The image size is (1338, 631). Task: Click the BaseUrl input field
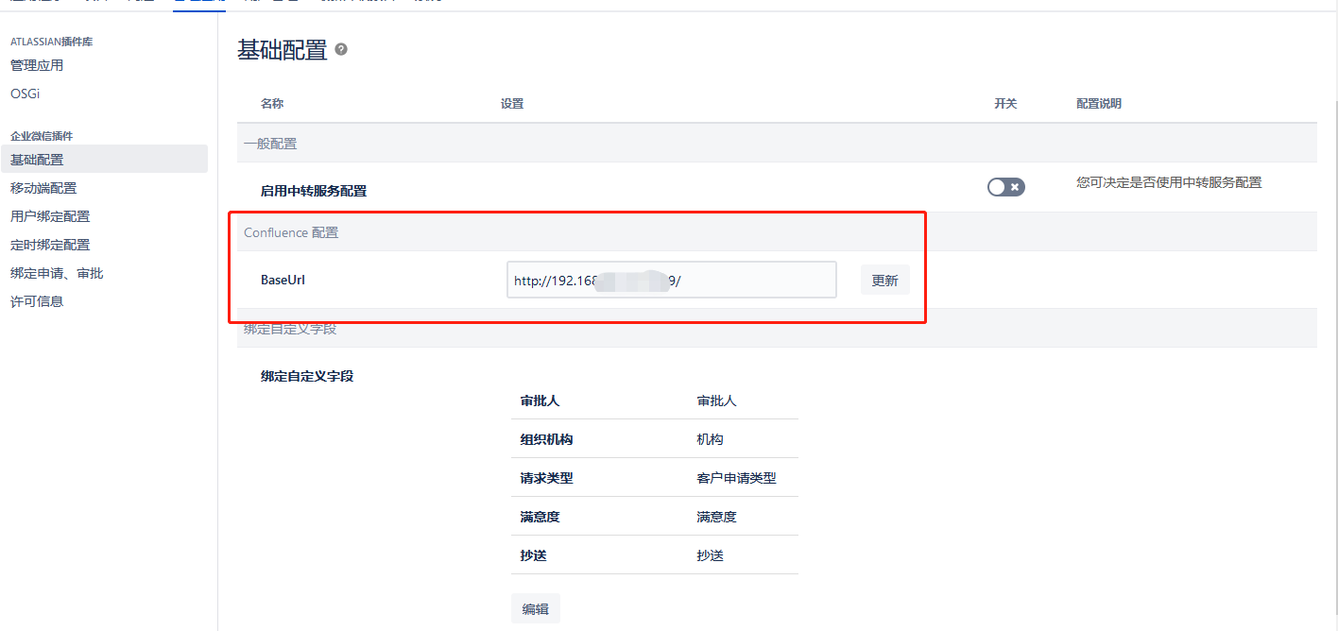click(671, 280)
